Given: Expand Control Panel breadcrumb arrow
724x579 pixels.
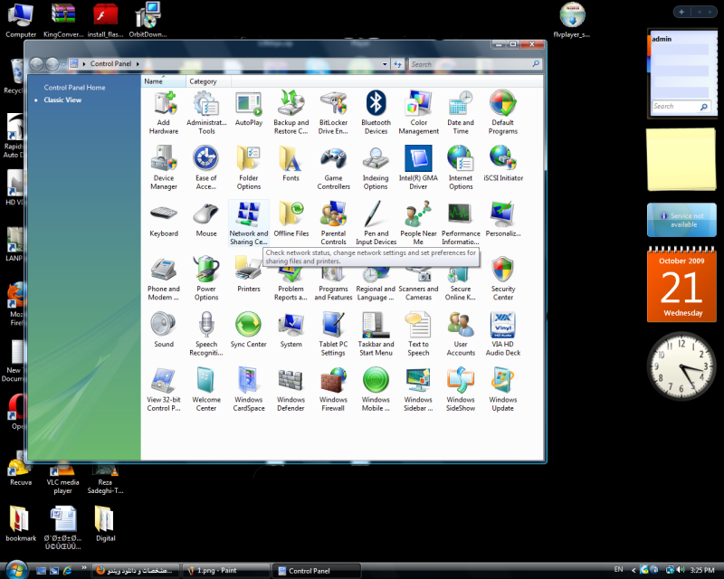Looking at the screenshot, I should (138, 63).
